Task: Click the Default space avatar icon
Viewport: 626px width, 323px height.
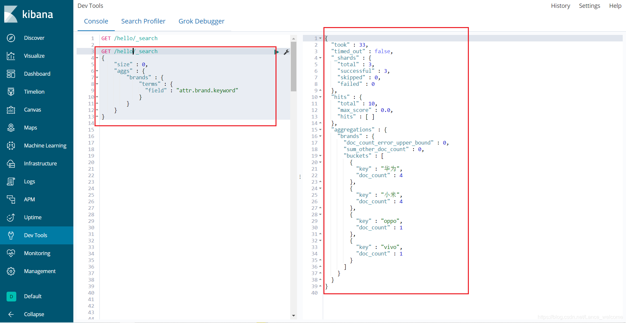Action: tap(11, 296)
